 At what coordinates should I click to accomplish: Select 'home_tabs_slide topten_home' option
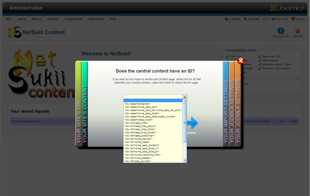(x=153, y=116)
